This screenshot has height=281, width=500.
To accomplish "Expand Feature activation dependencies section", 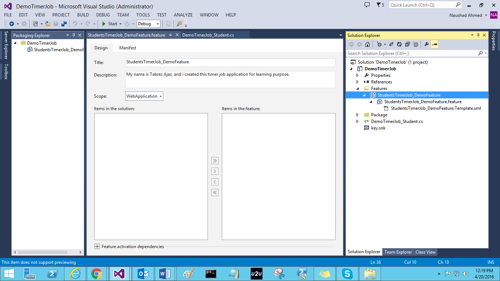I will point(97,246).
